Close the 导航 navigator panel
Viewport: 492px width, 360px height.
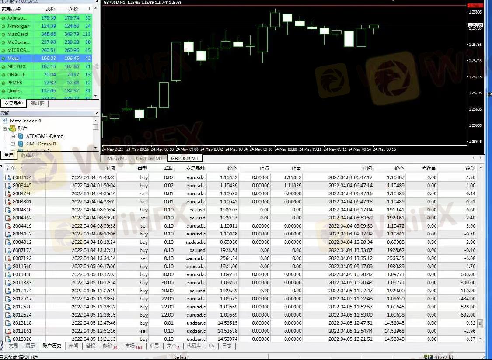pyautogui.click(x=97, y=113)
